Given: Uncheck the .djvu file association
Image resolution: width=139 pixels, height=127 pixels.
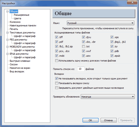Looking at the screenshot, I should 83,37.
